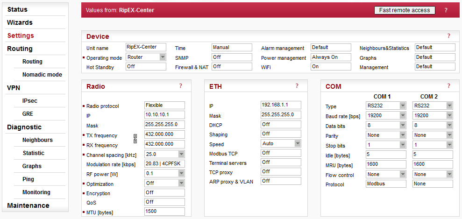Click COM 1 Protocol Modbus field

386,184
